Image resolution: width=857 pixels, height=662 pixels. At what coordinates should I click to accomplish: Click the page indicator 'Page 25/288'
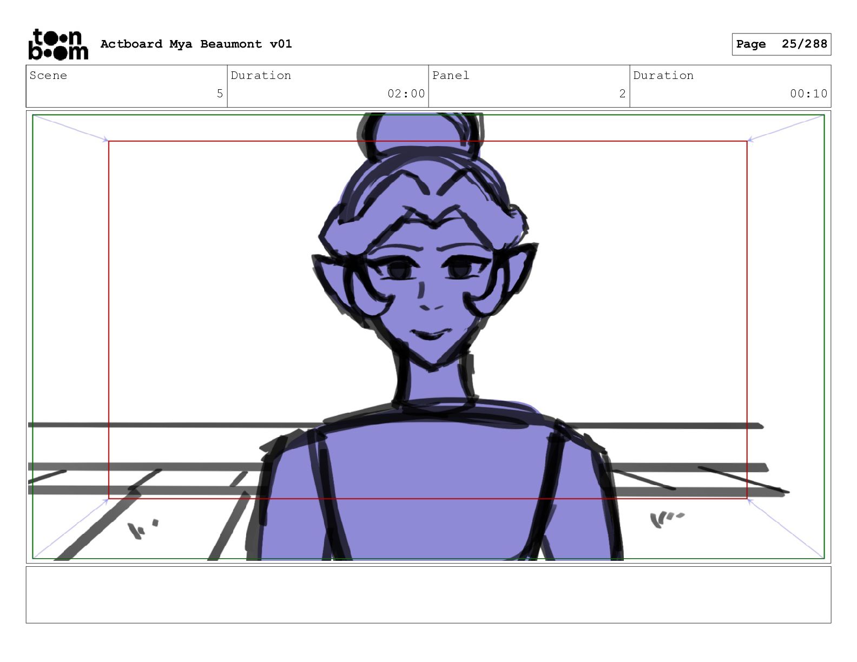pyautogui.click(x=781, y=44)
